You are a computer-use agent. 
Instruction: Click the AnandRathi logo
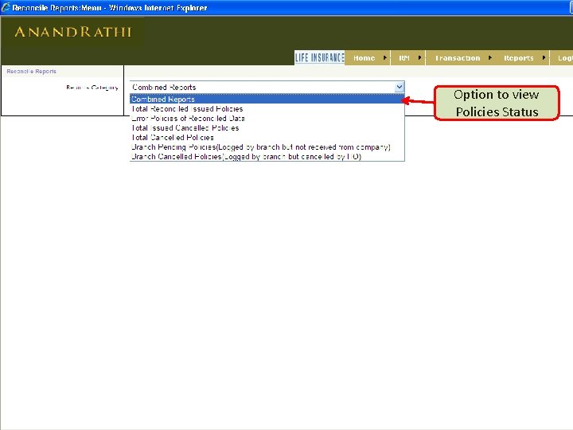[73, 32]
